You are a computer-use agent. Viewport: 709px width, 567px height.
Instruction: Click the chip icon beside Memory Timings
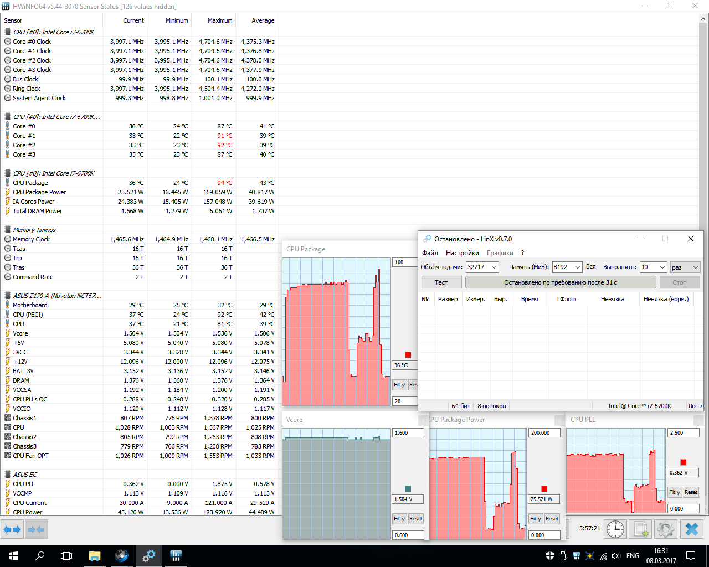8,230
